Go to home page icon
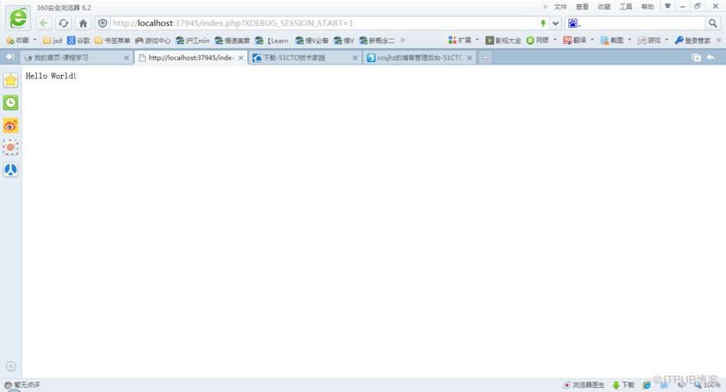This screenshot has width=726, height=392. click(x=83, y=23)
